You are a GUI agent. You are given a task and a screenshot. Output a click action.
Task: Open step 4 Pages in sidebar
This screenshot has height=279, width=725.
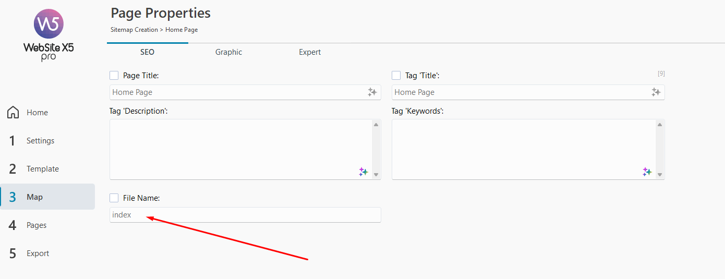click(37, 225)
